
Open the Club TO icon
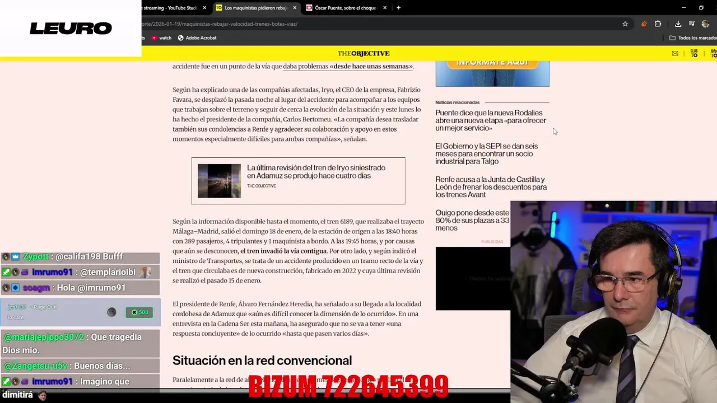(x=694, y=53)
